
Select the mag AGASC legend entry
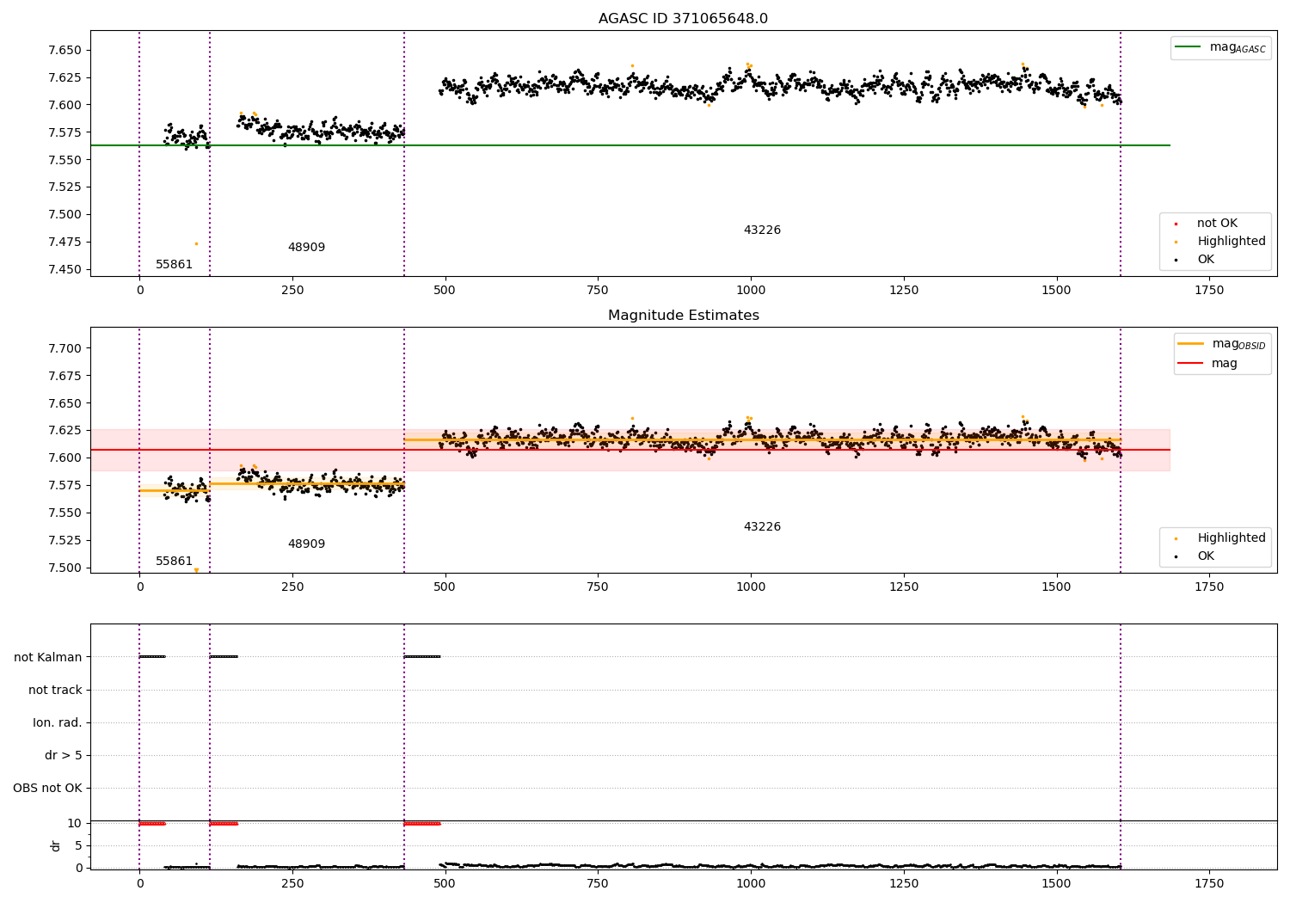(1220, 47)
